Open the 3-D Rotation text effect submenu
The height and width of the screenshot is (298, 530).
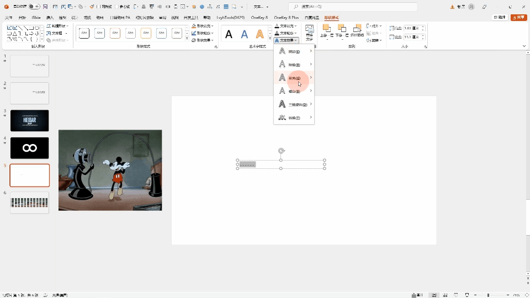[x=294, y=104]
